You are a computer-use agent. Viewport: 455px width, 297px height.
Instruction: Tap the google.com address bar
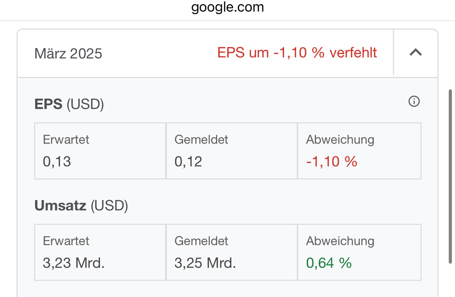pyautogui.click(x=227, y=7)
